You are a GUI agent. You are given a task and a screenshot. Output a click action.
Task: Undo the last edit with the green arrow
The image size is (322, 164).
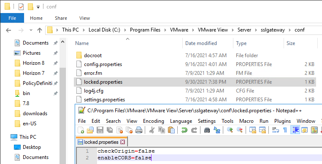[x=184, y=130]
